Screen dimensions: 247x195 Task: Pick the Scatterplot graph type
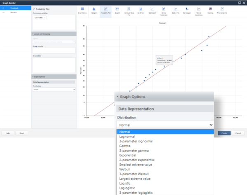(x=152, y=11)
